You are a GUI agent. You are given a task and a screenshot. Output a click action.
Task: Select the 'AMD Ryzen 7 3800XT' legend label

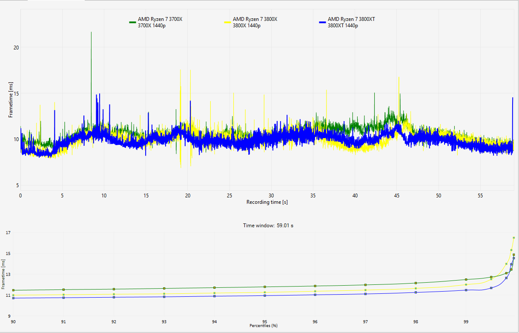point(351,19)
